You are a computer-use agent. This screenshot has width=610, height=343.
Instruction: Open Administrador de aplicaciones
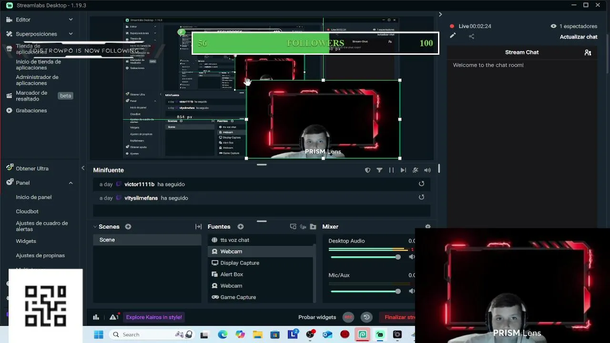pyautogui.click(x=37, y=80)
